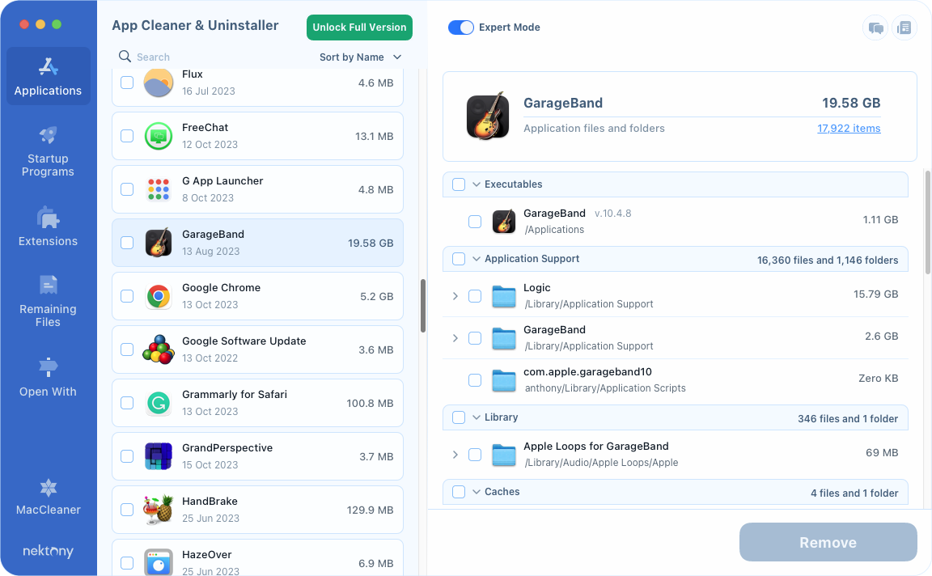Viewport: 932px width, 576px height.
Task: Check the Caches section checkbox
Action: click(x=458, y=491)
